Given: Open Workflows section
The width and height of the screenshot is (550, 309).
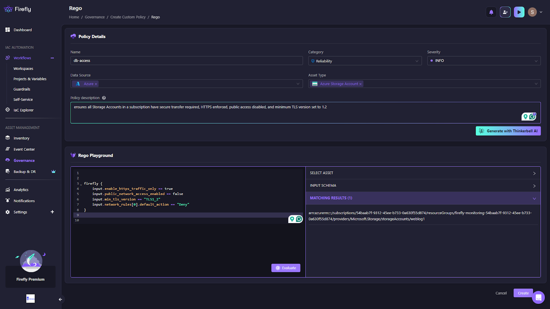Looking at the screenshot, I should click(22, 58).
